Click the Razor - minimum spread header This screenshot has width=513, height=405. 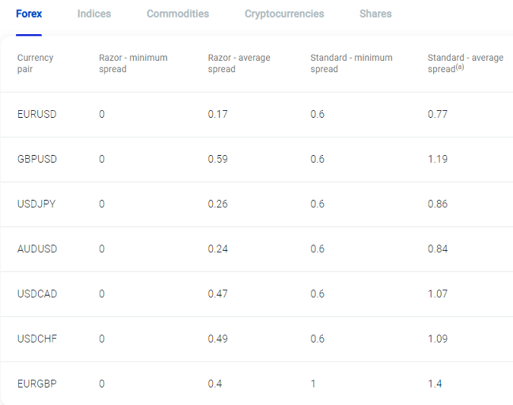coord(133,63)
